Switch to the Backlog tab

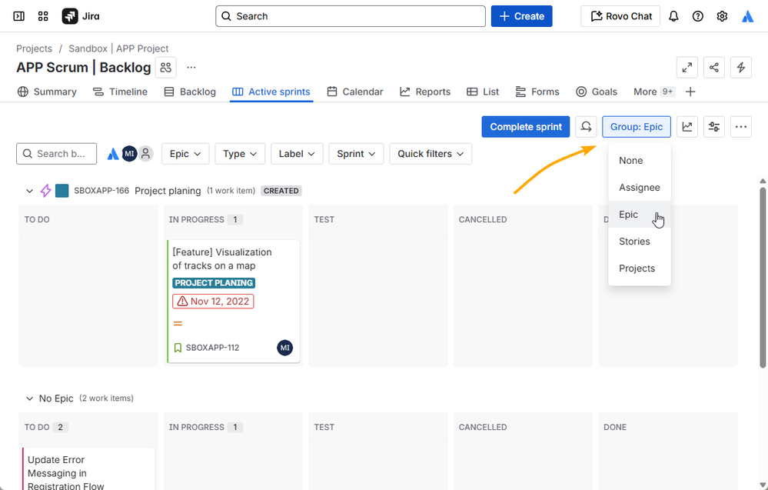[190, 92]
